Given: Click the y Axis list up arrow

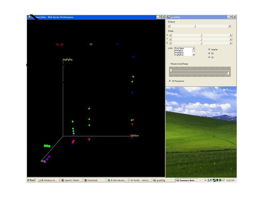Looking at the screenshot, I should 193,48.
